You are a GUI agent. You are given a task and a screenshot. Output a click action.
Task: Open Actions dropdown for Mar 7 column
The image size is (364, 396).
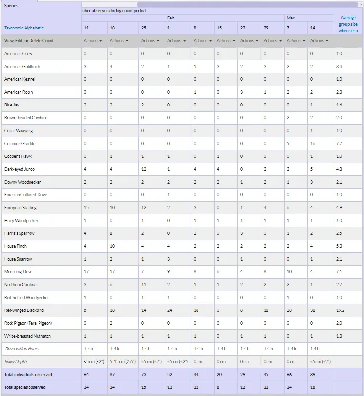click(x=296, y=41)
